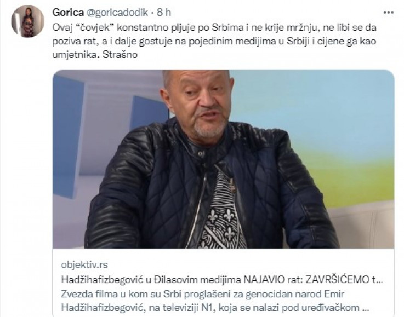Click the truncated headline ellipsis after ZAVRŠIĆEMO
Screen dimensions: 404x317
pos(379,280)
